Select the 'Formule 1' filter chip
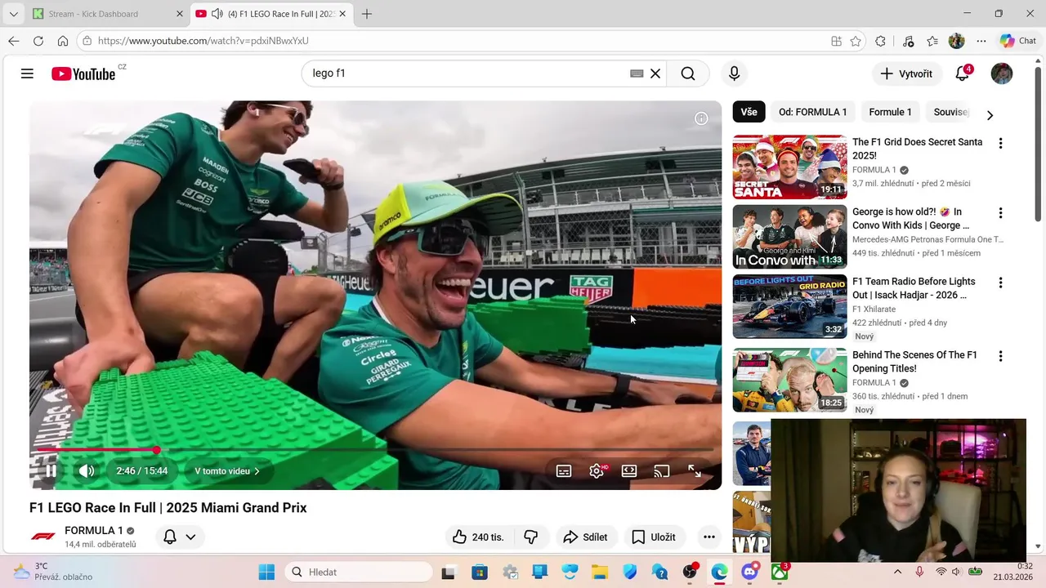The width and height of the screenshot is (1046, 588). pos(890,112)
